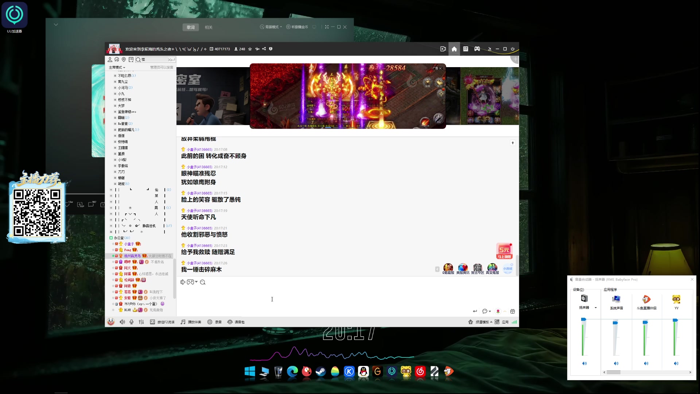Open the list panel icon in YY title bar
The image size is (700, 394).
click(466, 49)
